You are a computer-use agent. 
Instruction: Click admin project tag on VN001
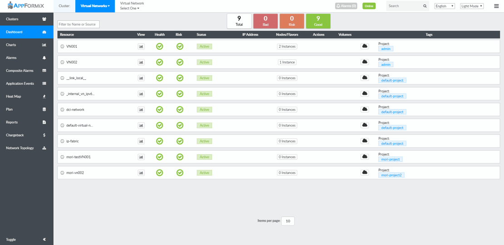[385, 49]
